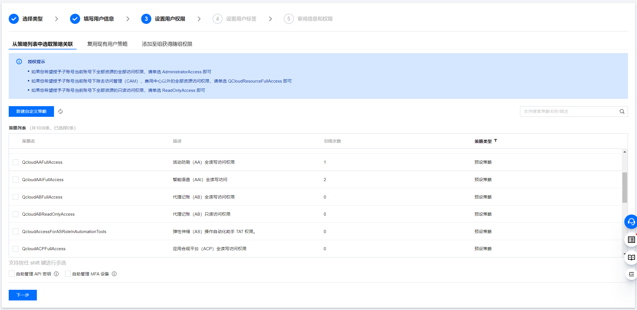Click the ReadOnlyAccess hint line
This screenshot has width=637, height=310.
point(118,90)
